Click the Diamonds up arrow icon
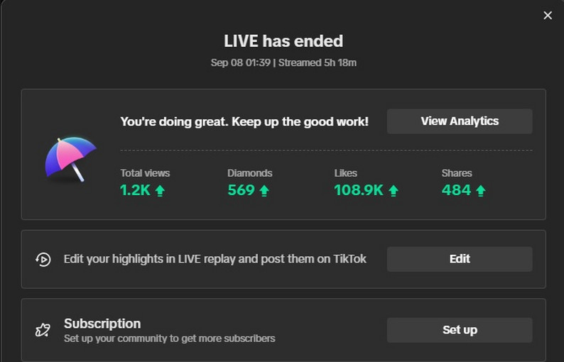This screenshot has width=564, height=362. [264, 190]
